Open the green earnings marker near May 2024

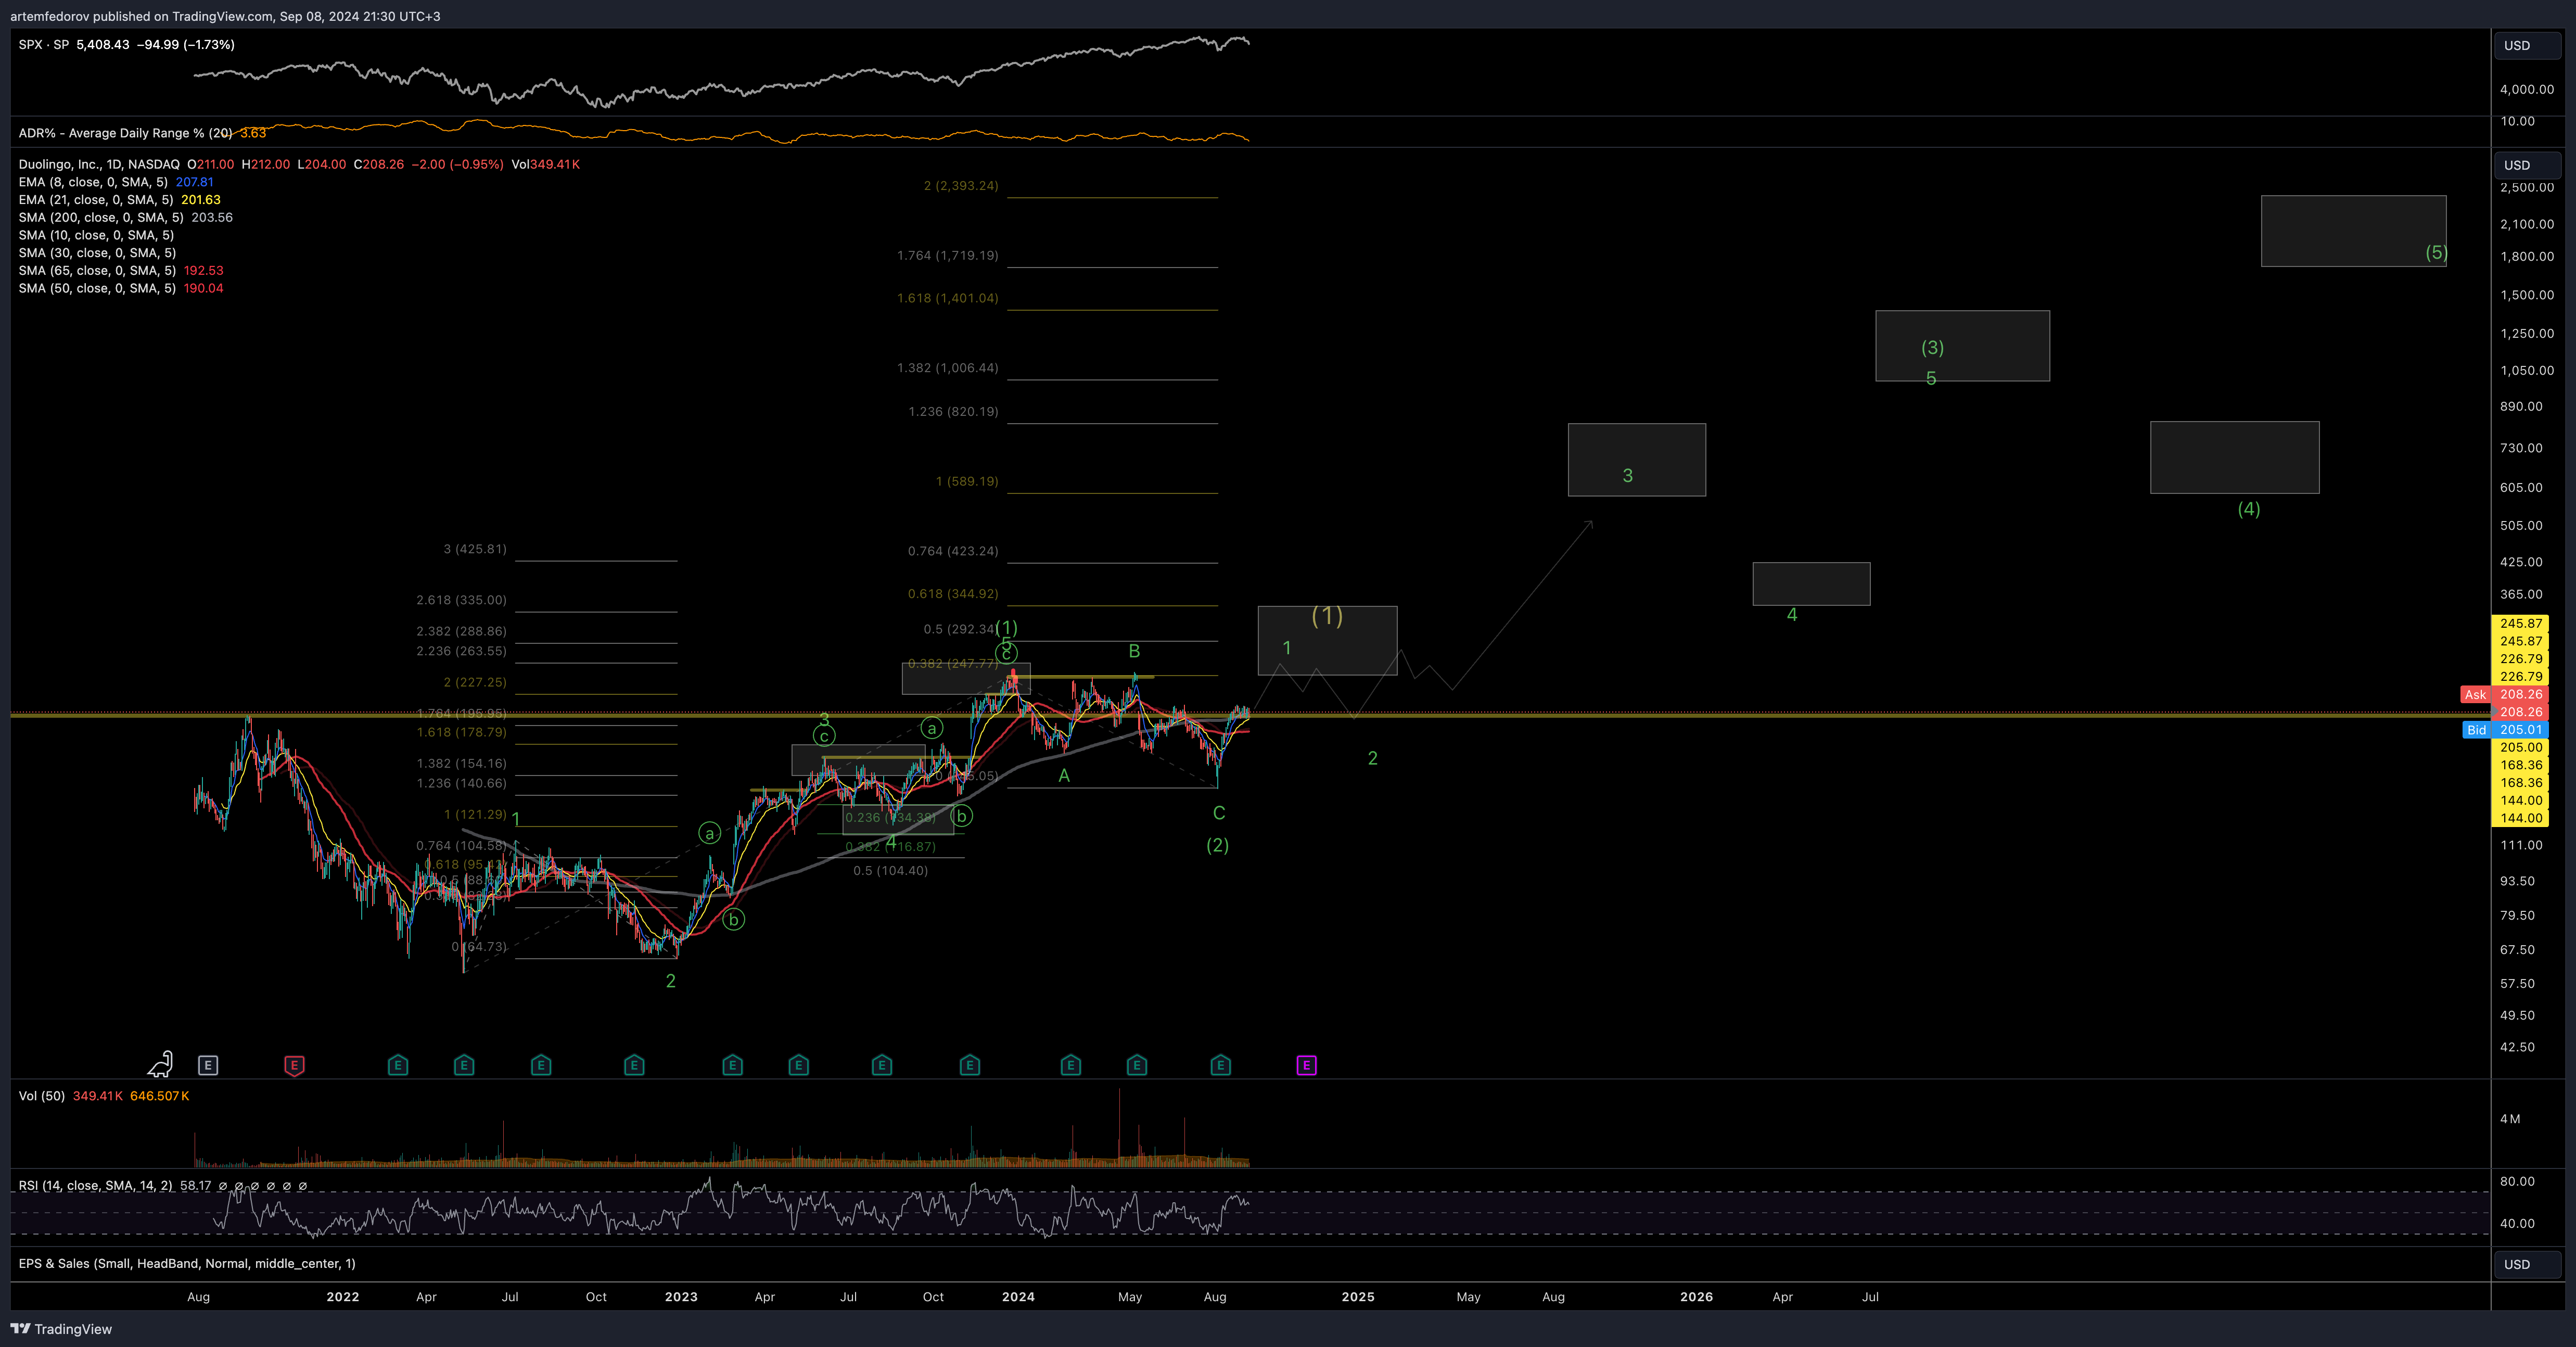click(x=1137, y=1066)
